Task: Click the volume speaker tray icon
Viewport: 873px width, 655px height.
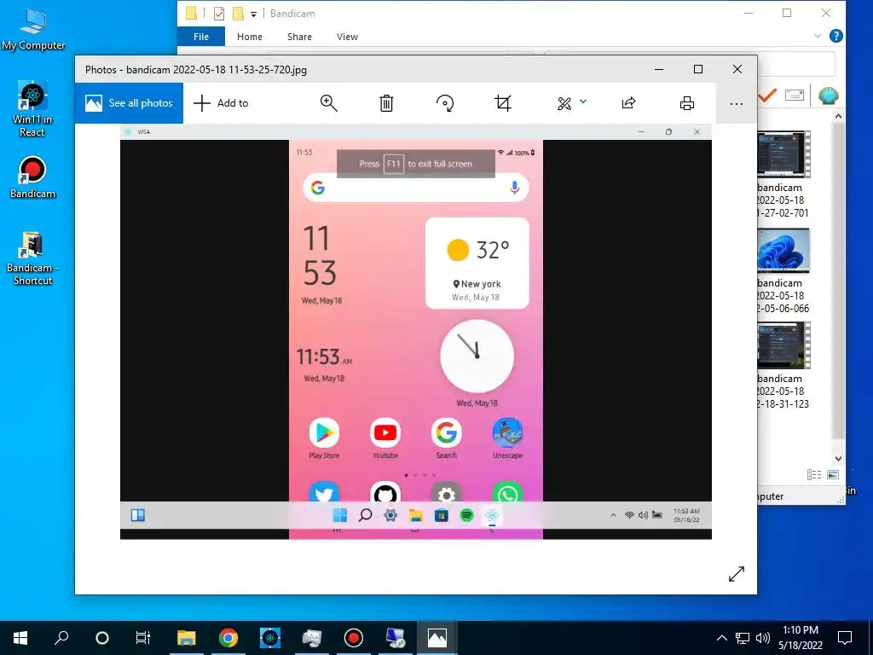Action: (763, 638)
